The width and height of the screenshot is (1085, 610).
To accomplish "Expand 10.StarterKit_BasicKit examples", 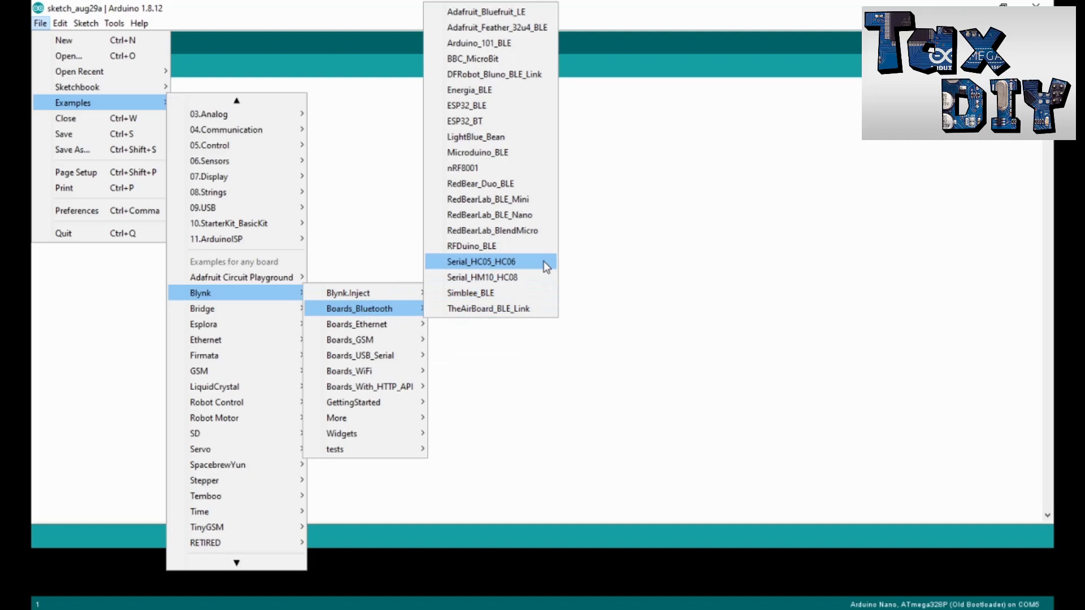I will coord(237,224).
